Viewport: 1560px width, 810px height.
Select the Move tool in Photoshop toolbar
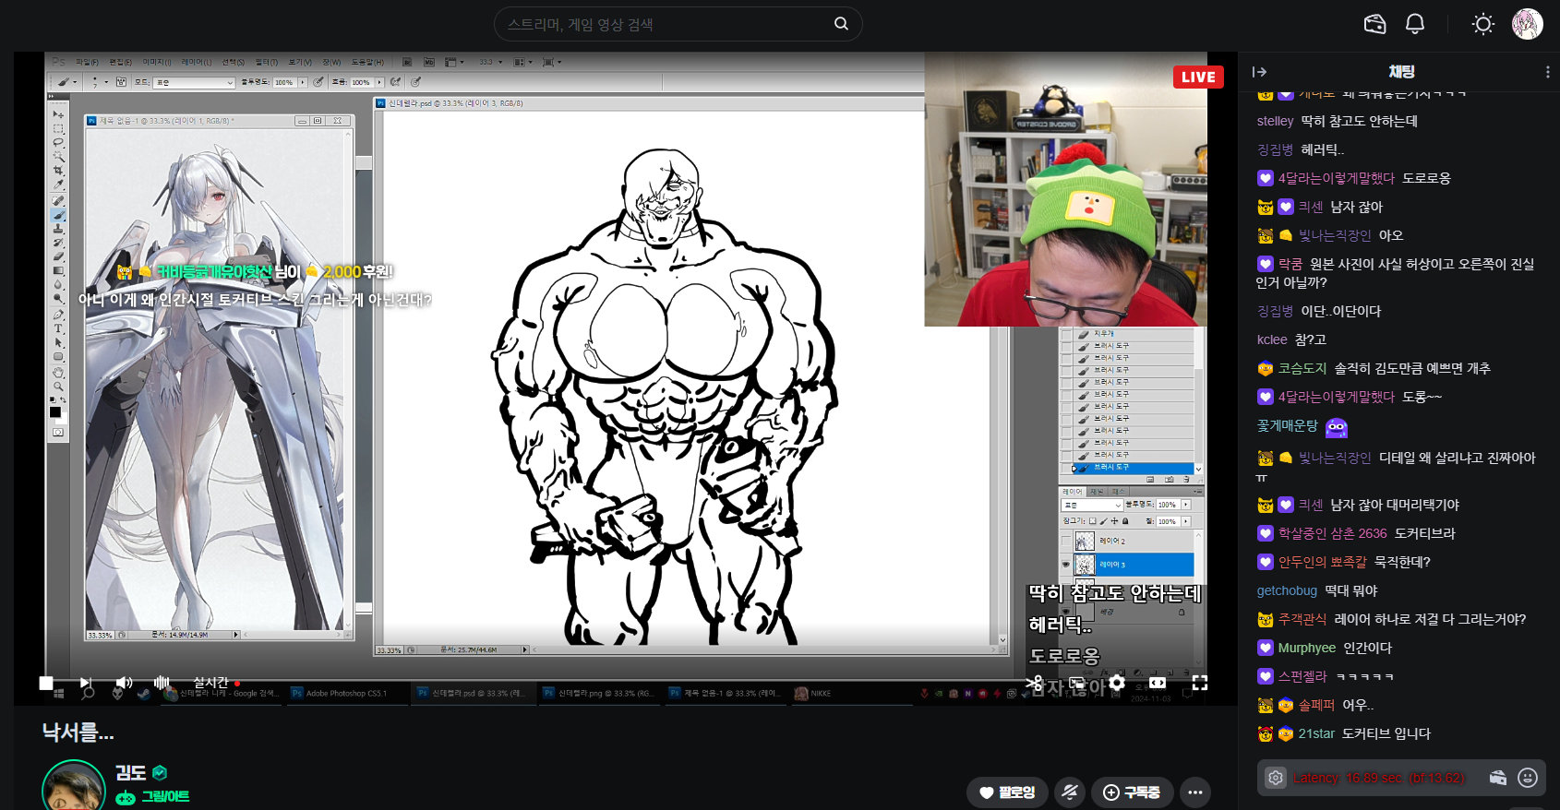(58, 114)
